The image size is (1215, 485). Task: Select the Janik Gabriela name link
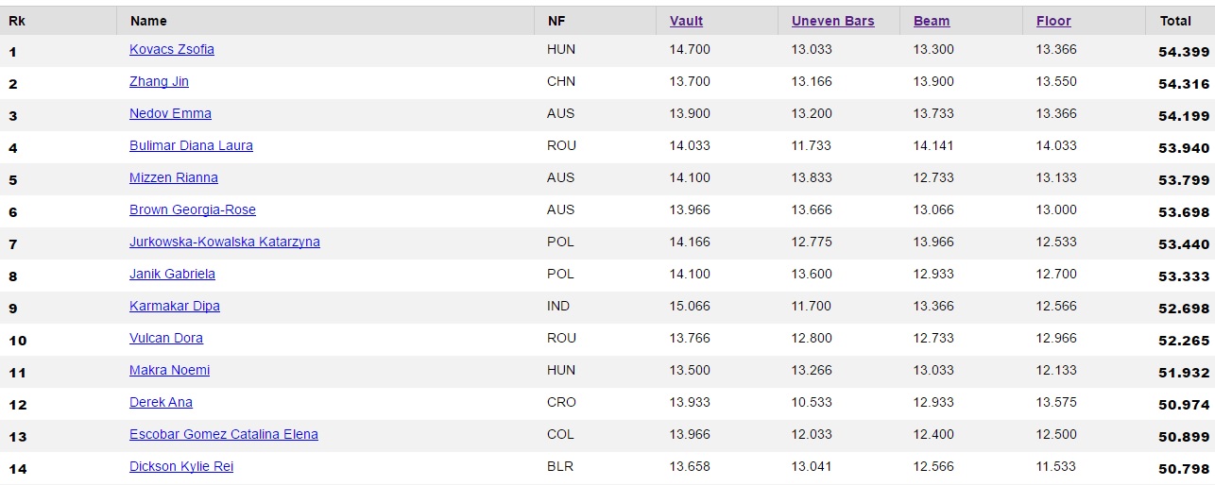click(172, 274)
